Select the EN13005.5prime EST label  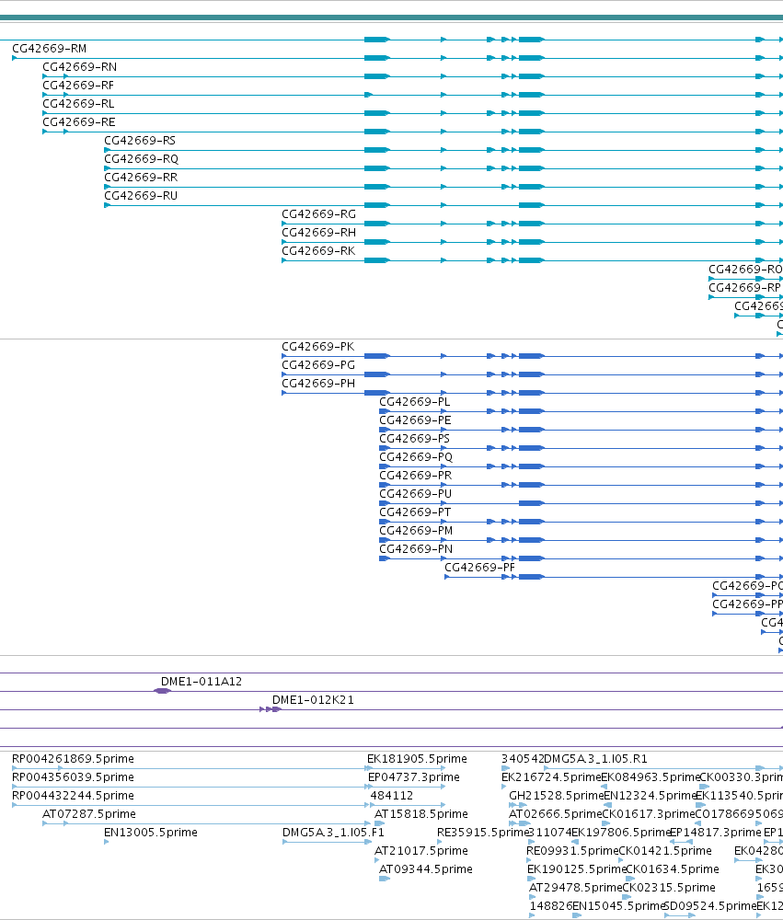pos(150,833)
